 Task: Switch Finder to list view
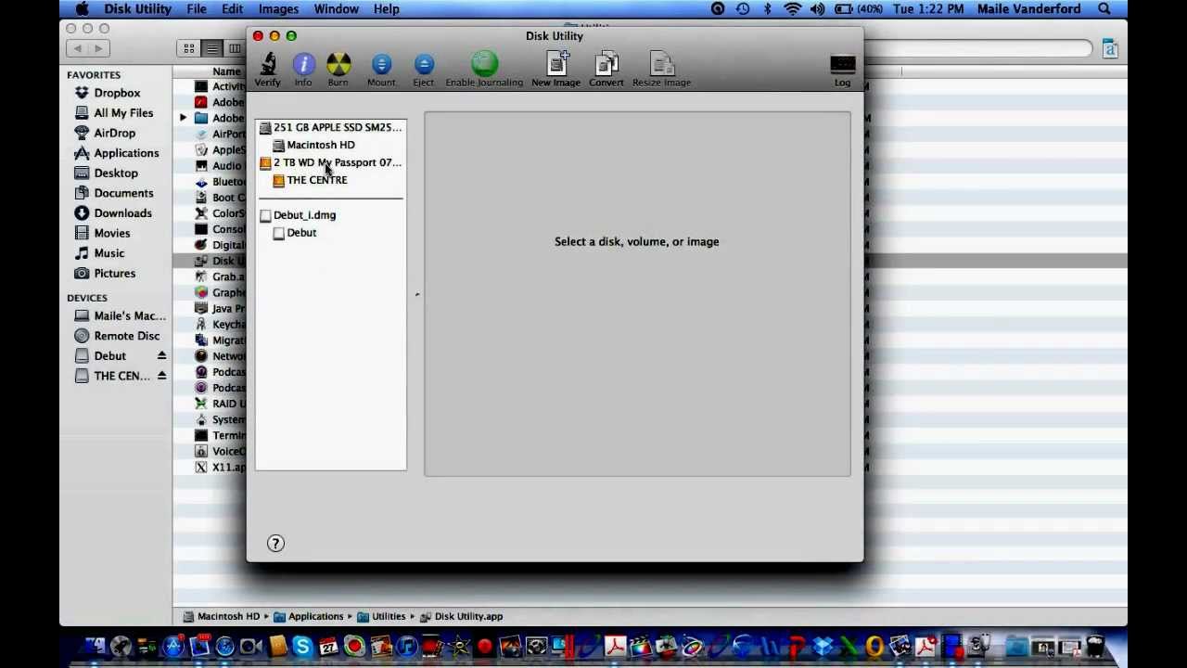coord(212,48)
